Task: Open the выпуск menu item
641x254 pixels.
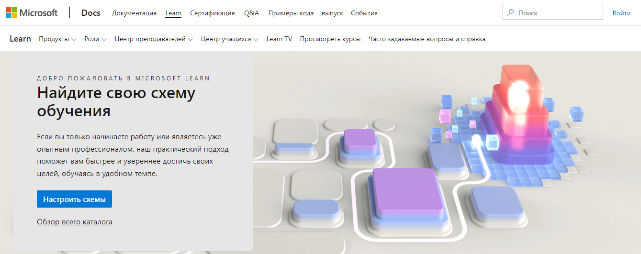Action: [332, 13]
